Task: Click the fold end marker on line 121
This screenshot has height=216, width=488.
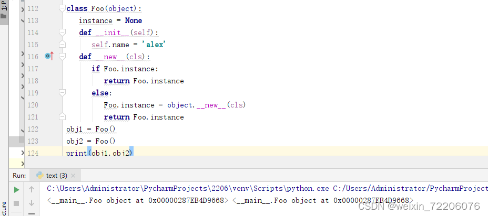Action: (62, 117)
